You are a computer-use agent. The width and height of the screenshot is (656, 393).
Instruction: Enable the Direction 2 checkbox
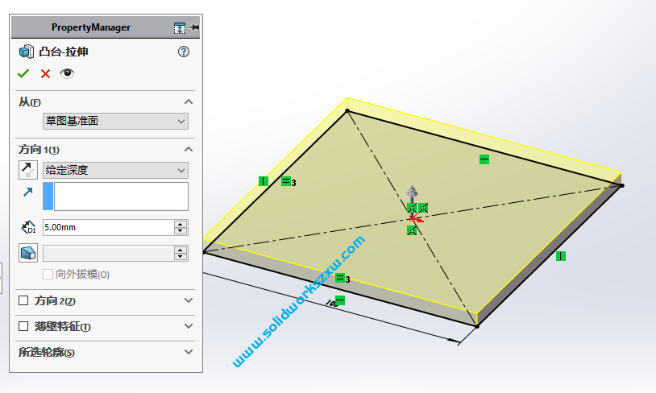point(23,300)
